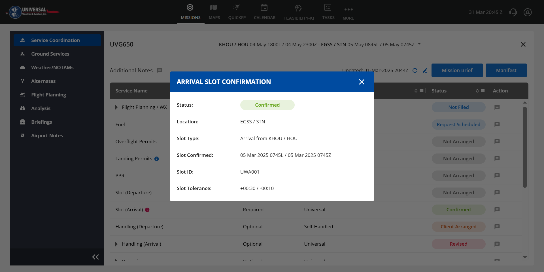
Task: Click the Revised status badge
Action: coord(458,244)
